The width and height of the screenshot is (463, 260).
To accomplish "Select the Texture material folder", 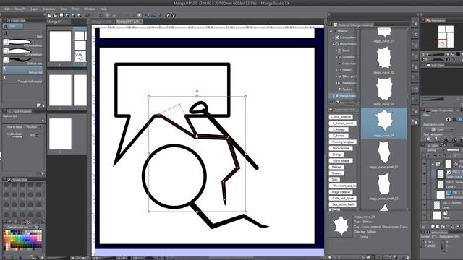I will [x=347, y=90].
